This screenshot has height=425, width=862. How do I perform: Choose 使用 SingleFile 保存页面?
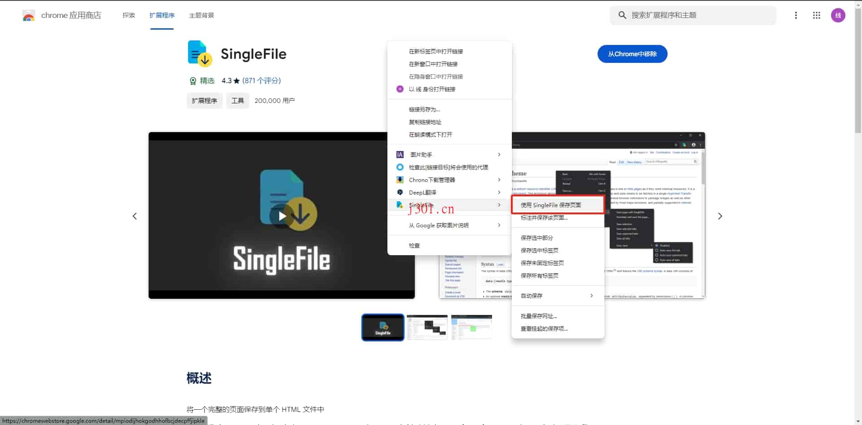coord(558,205)
